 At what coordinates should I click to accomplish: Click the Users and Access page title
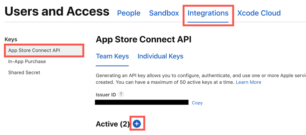tap(57, 12)
